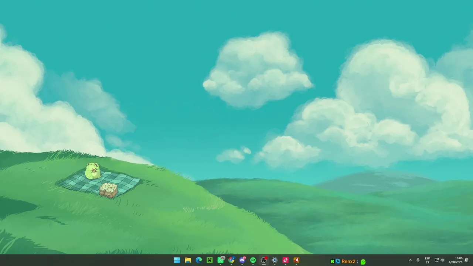
Task: Show hidden system tray icons
Action: pyautogui.click(x=410, y=260)
